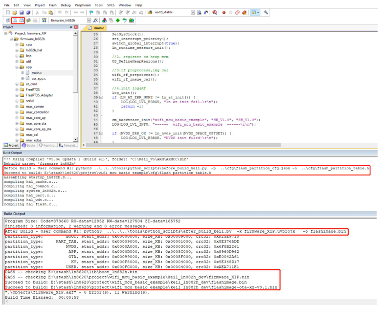The image size is (382, 309).
Task: Paste from clipboard using the toolbar icon
Action: pos(51,12)
